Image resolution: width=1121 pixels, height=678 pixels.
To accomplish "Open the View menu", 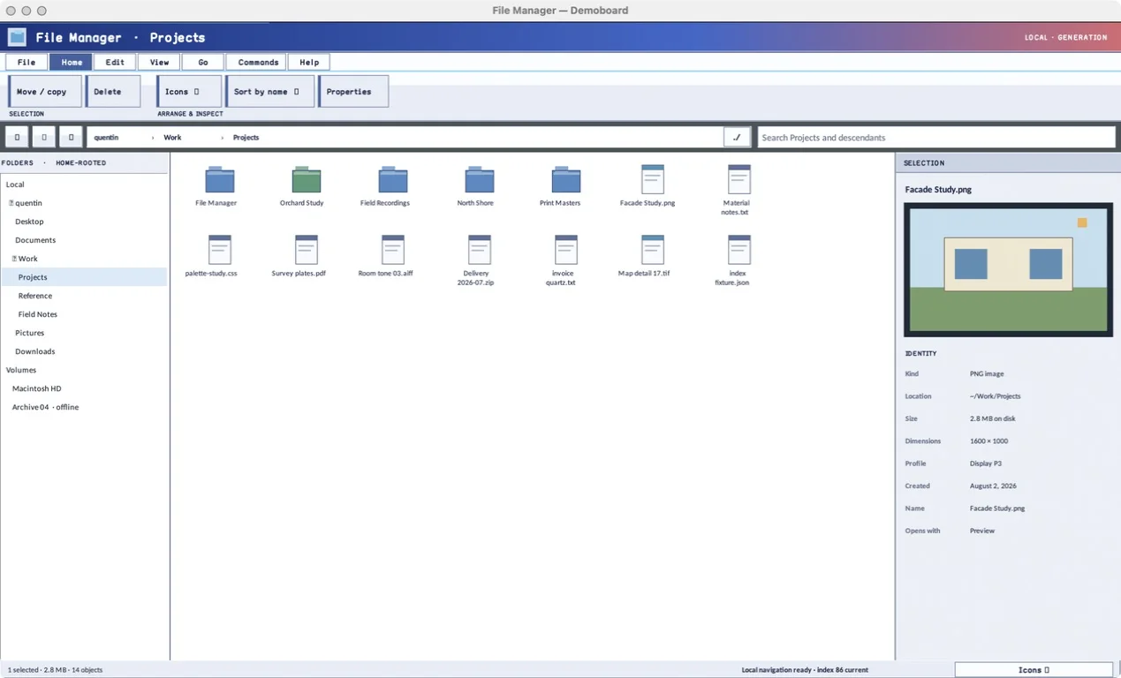I will [159, 62].
